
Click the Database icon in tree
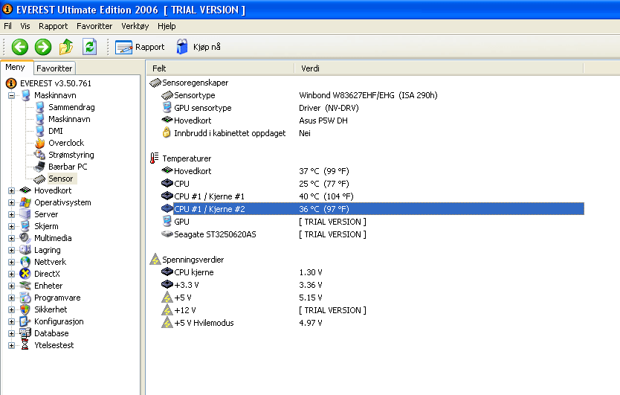point(25,333)
